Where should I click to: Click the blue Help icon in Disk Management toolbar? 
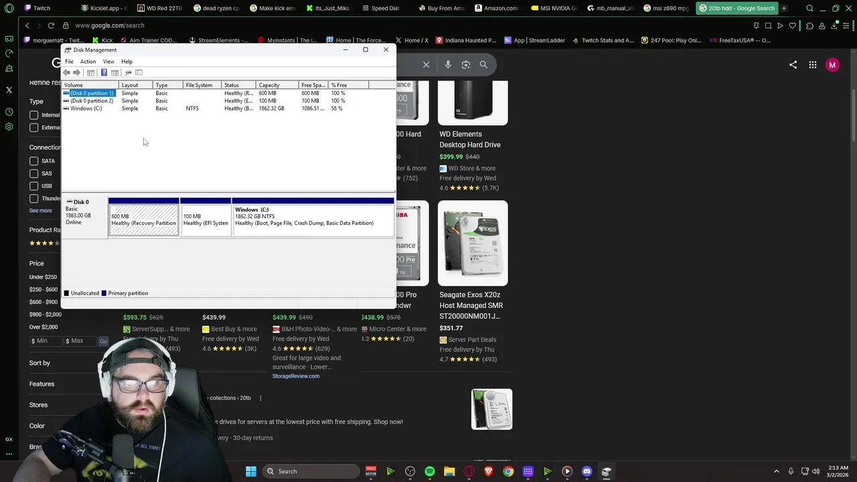point(104,72)
